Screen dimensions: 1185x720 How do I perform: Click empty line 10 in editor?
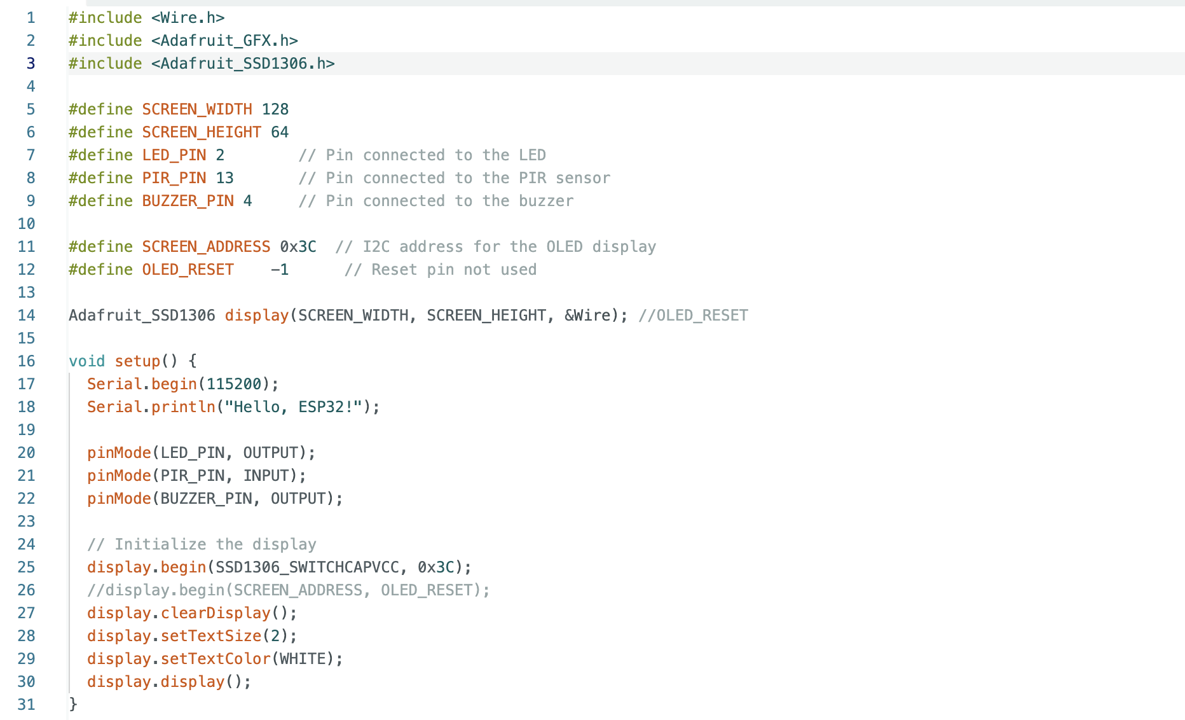pyautogui.click(x=626, y=224)
